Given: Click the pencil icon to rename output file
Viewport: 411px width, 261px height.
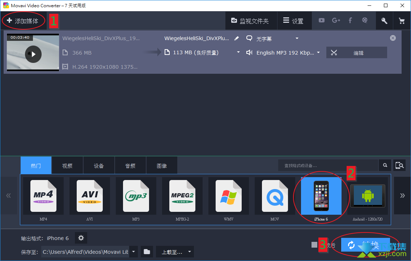Looking at the screenshot, I should click(x=236, y=38).
